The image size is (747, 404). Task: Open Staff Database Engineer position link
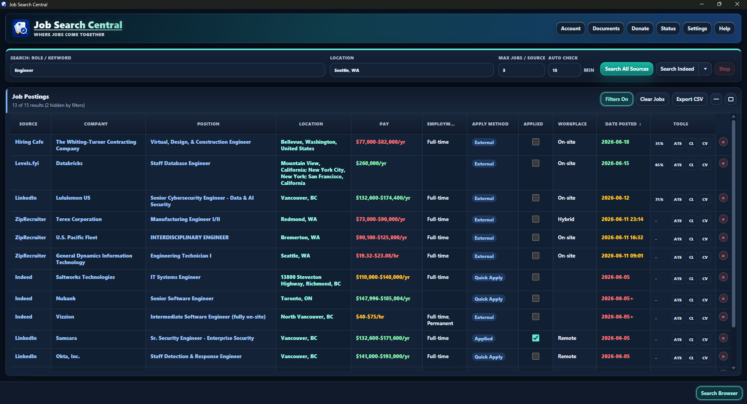tap(180, 164)
